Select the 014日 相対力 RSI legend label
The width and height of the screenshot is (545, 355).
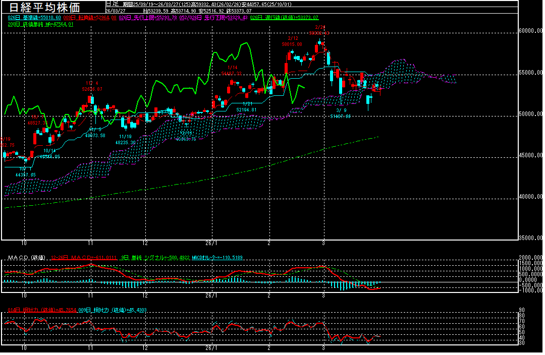point(41,310)
